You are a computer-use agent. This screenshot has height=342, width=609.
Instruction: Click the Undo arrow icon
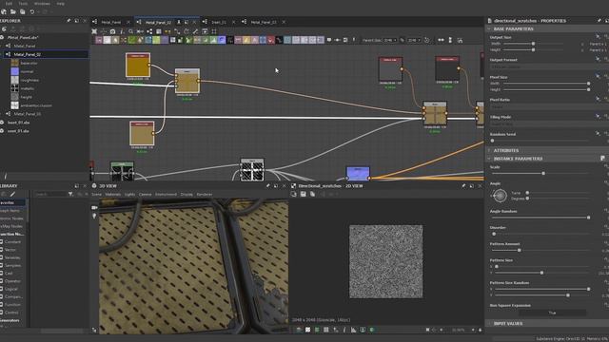tap(32, 12)
